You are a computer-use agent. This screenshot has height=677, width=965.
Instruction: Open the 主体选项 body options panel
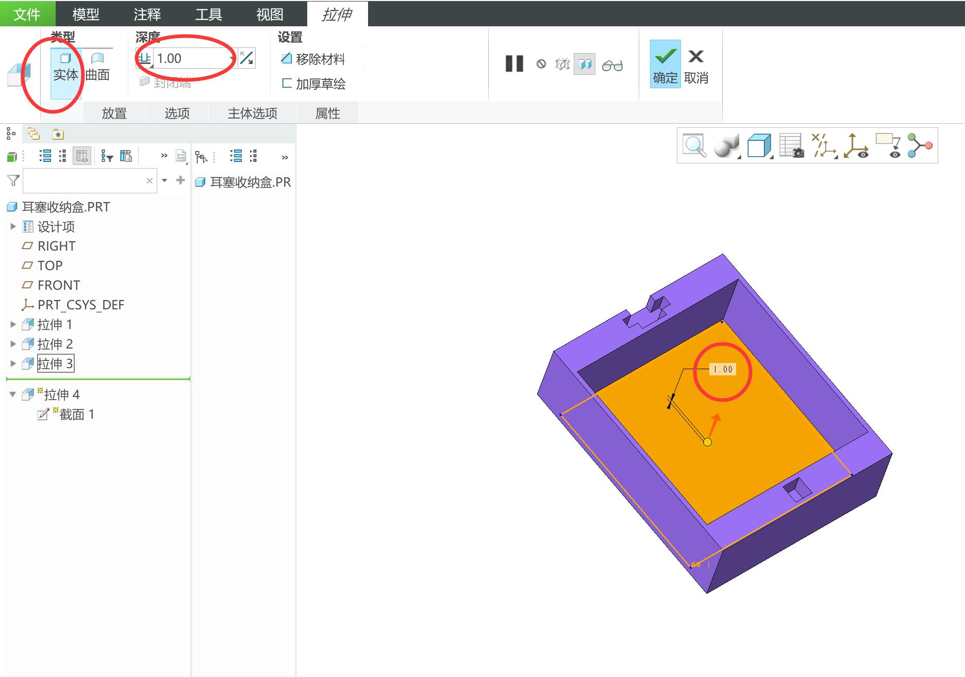click(x=253, y=113)
